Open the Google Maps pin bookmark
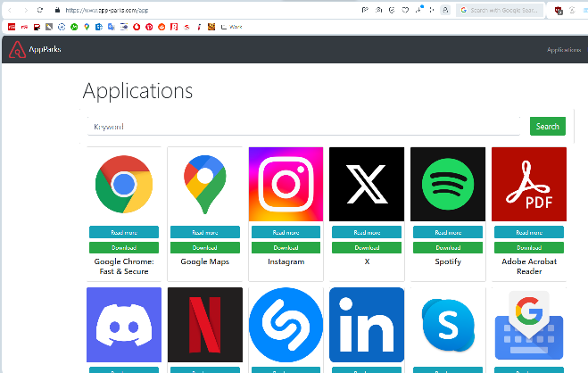The width and height of the screenshot is (588, 373). point(87,27)
